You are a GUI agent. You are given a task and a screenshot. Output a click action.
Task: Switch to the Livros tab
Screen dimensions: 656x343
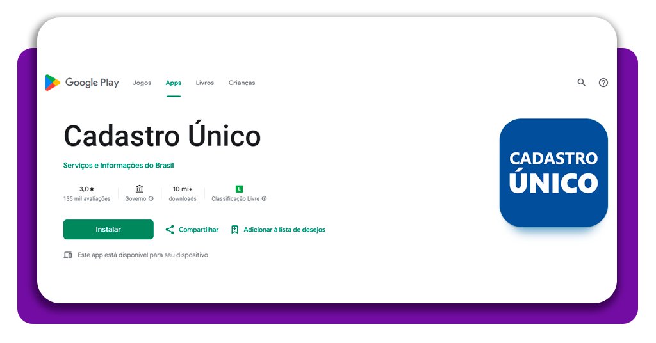205,83
